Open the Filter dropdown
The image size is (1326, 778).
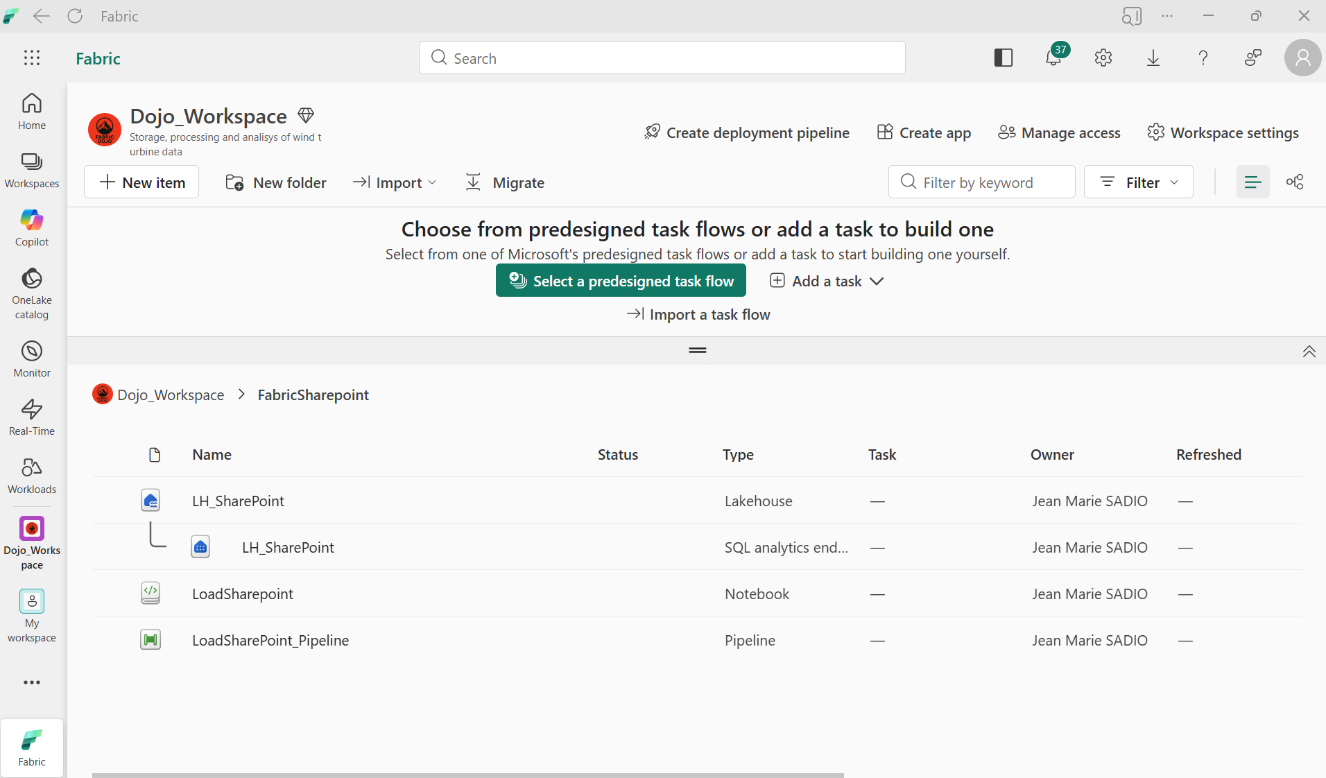(1137, 182)
